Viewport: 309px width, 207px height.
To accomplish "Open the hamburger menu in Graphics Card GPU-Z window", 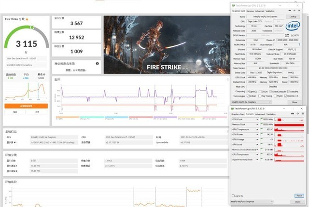I will coord(299,11).
